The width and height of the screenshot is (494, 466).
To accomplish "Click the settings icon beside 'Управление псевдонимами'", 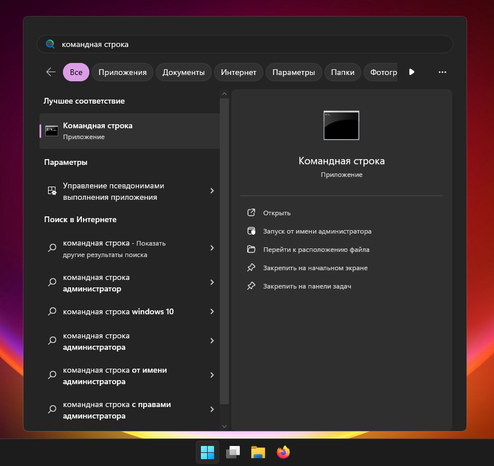I will coord(52,191).
